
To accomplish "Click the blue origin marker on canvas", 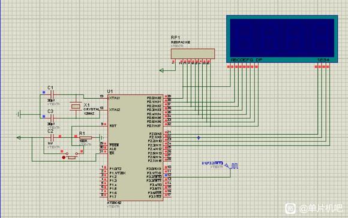I will point(199,138).
